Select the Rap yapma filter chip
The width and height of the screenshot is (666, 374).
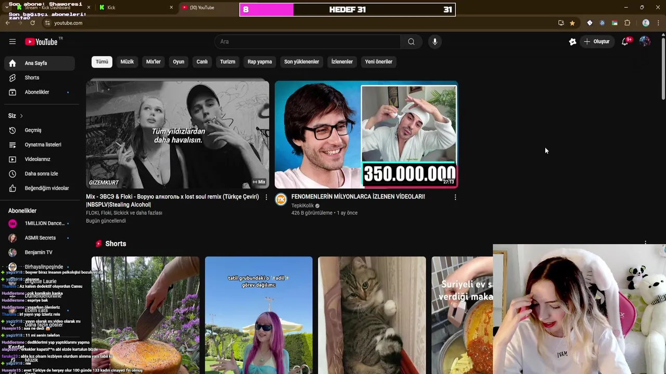[x=260, y=62]
